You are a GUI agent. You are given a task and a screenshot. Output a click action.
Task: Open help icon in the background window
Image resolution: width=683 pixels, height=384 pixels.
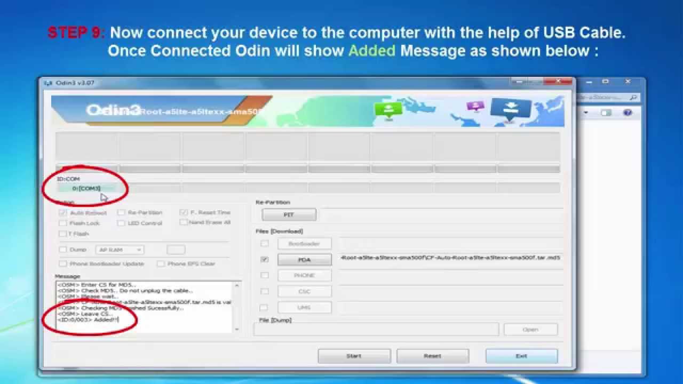coord(628,113)
